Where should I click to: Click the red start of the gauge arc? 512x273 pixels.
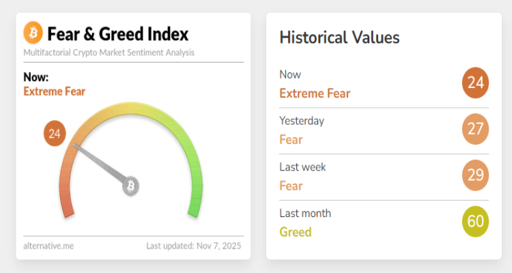(68, 205)
